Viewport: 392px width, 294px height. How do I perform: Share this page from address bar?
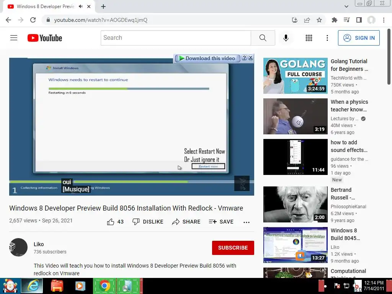[x=307, y=20]
